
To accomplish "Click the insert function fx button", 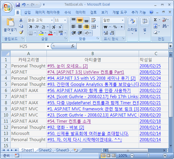I will point(73,46).
